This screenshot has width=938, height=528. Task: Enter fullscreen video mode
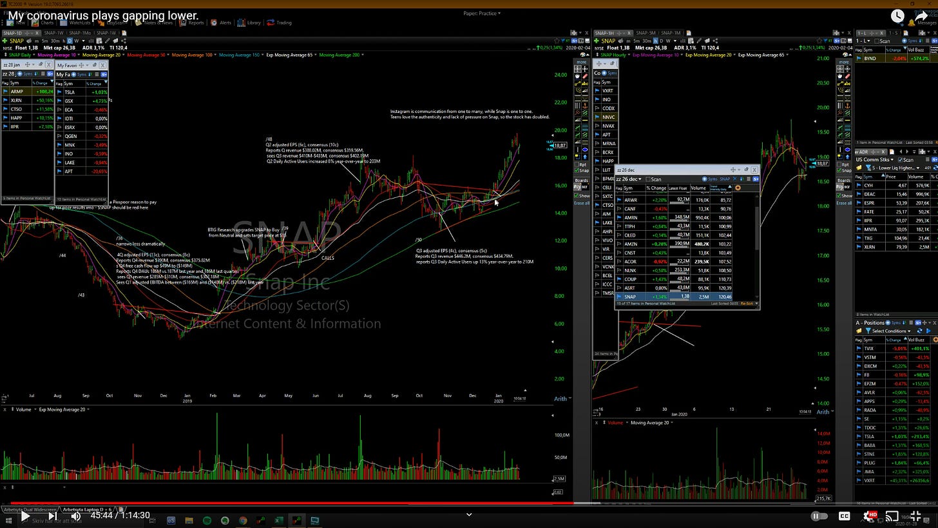[x=917, y=516]
